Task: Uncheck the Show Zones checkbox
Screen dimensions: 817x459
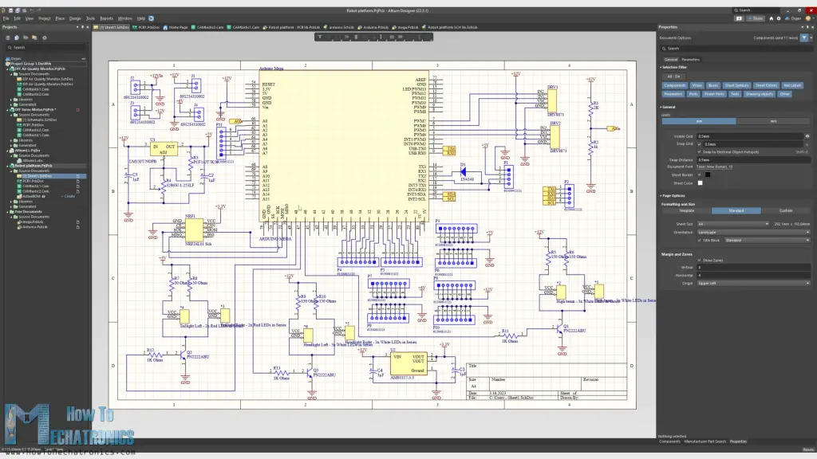Action: click(x=700, y=261)
